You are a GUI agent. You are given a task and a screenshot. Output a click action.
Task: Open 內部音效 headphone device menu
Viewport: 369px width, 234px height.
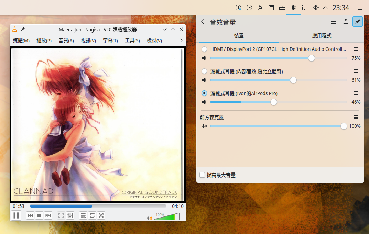(356, 71)
